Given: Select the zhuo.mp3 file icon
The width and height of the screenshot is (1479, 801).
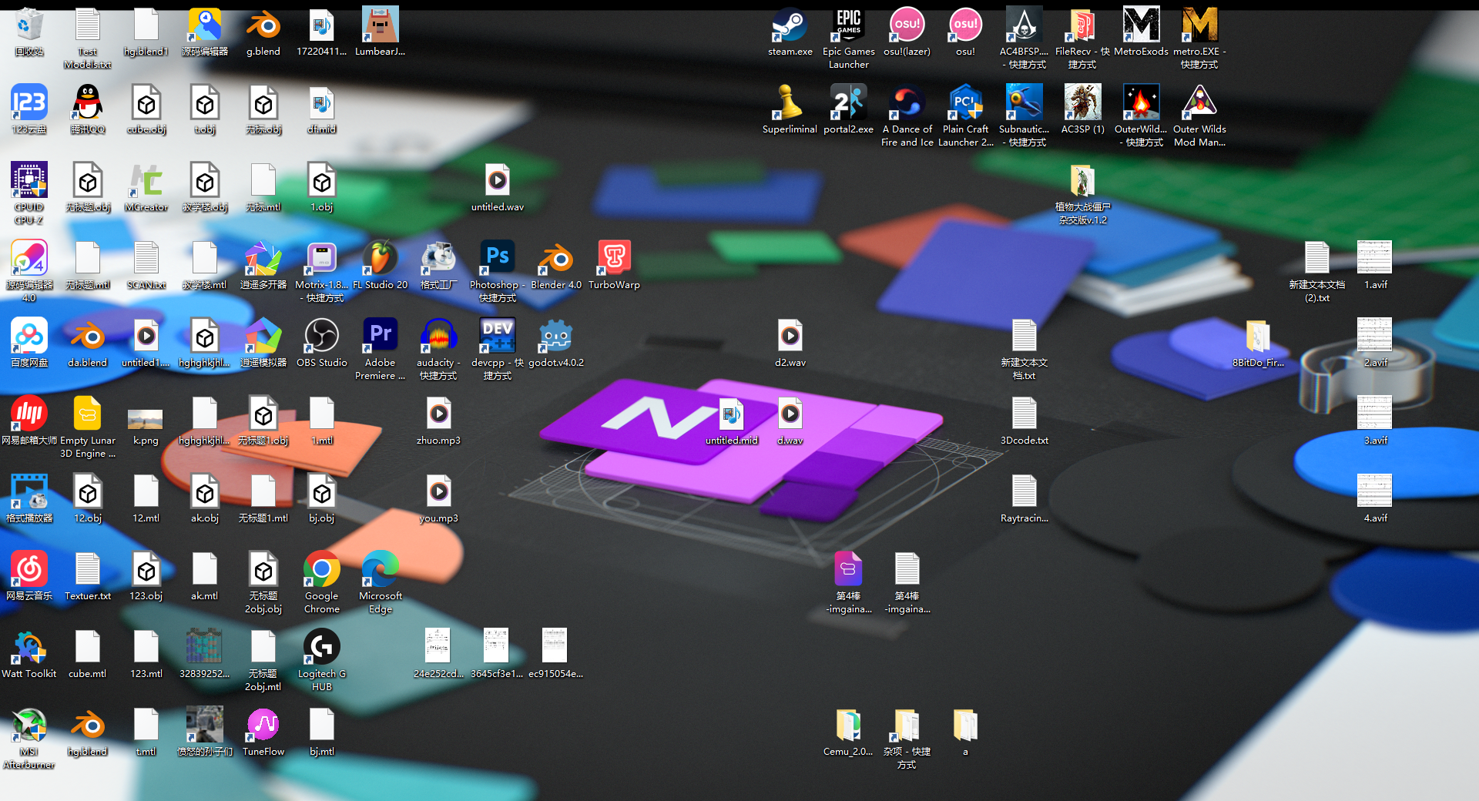Looking at the screenshot, I should pos(439,414).
